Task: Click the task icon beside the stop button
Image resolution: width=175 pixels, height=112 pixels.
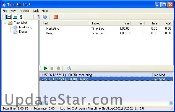Action: pyautogui.click(x=69, y=68)
